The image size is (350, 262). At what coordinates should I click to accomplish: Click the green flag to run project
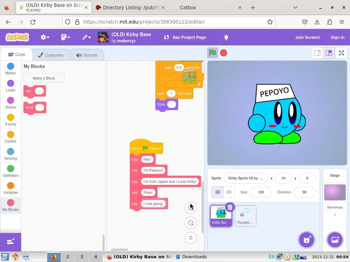(x=213, y=53)
